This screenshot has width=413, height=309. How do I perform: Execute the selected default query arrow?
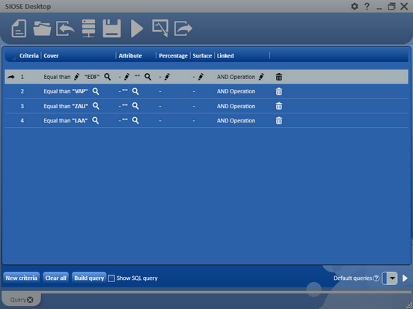click(405, 278)
